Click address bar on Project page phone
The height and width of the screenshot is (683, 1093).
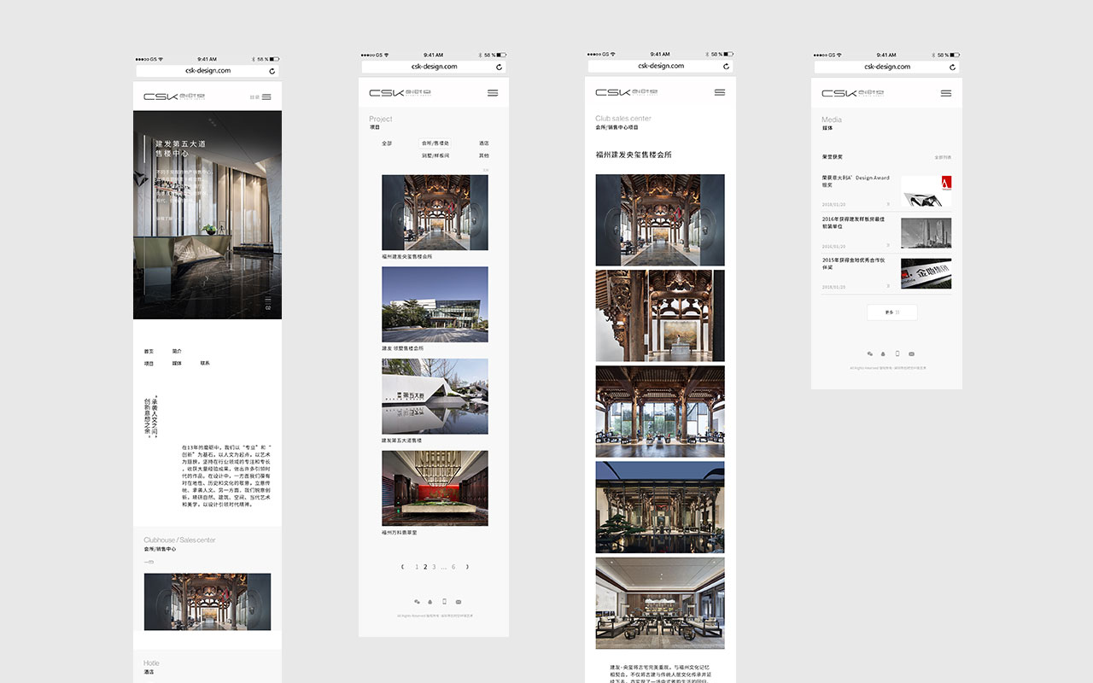click(x=434, y=67)
